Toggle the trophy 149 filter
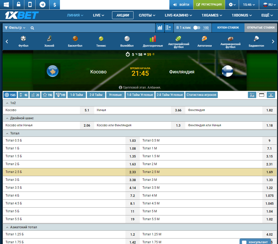 pyautogui.click(x=60, y=95)
